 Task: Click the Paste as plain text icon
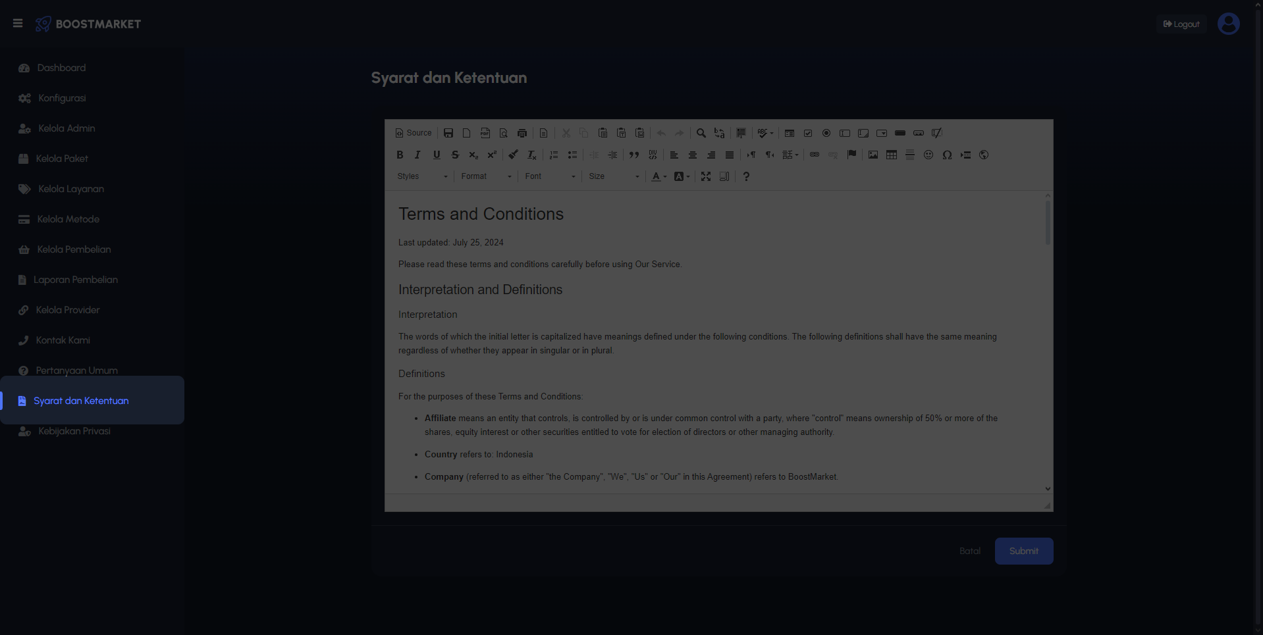[621, 133]
